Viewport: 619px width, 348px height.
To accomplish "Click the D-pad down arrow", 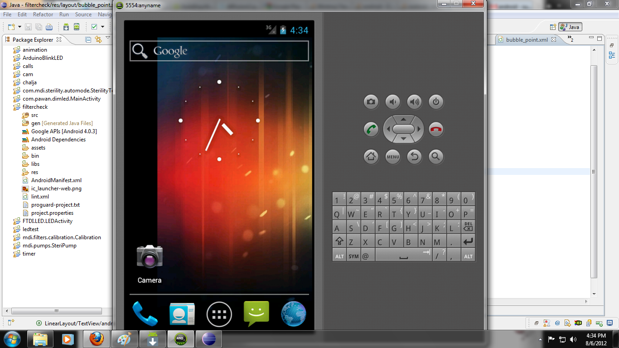I will [403, 139].
